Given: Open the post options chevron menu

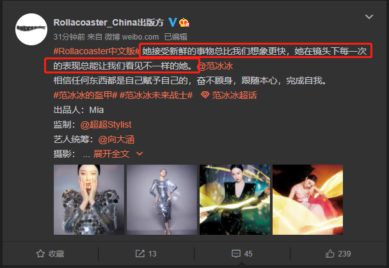Looking at the screenshot, I should click(369, 17).
